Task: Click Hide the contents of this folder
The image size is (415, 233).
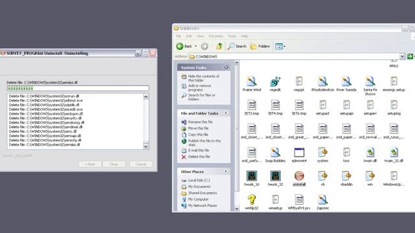Action: pos(200,78)
